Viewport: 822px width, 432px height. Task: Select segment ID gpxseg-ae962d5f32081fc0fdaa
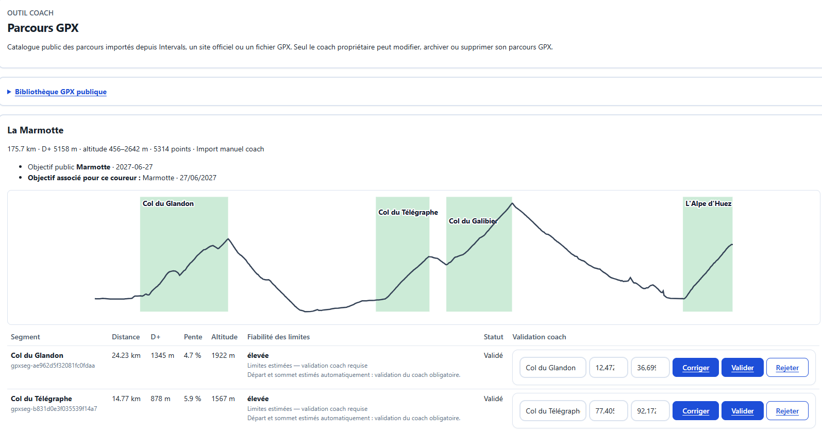tap(53, 366)
